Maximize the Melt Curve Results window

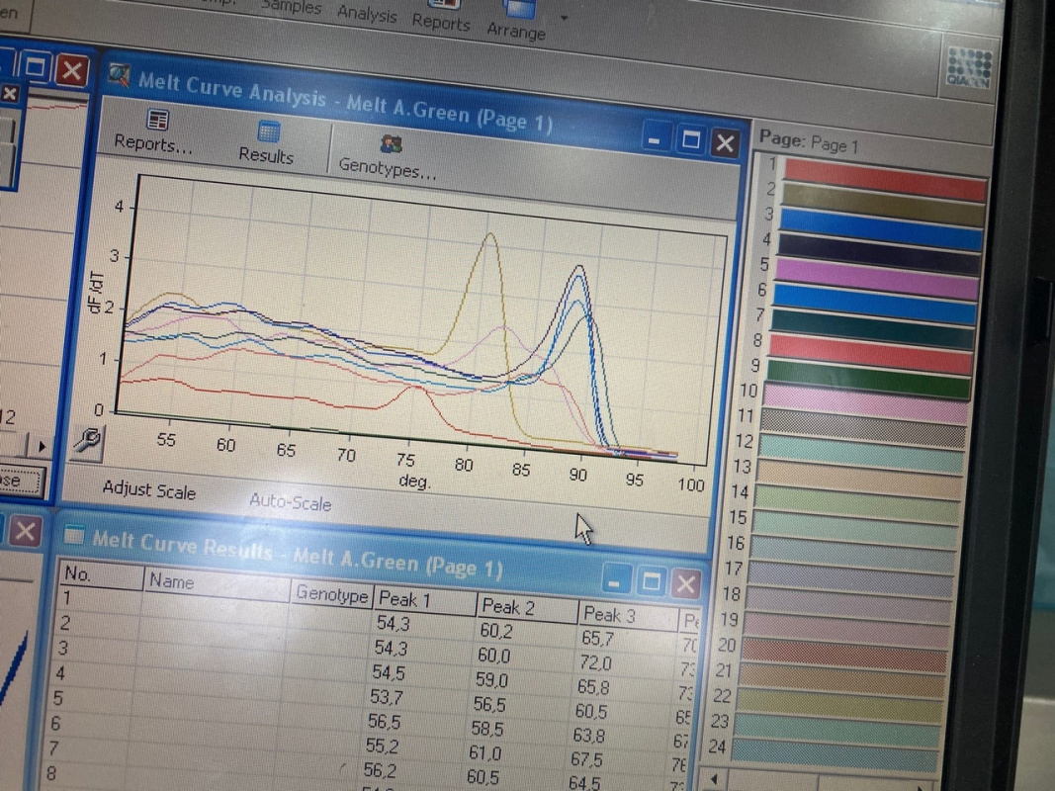click(650, 581)
